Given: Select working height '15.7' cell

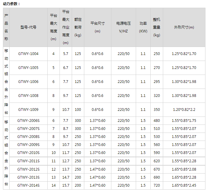Looking at the screenshot, I should [x=66, y=185].
